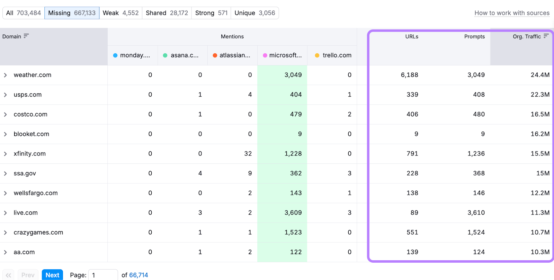Click the 1,524 prompts cell for crazygames.com
Screen dimensions: 554x280
[476, 233]
